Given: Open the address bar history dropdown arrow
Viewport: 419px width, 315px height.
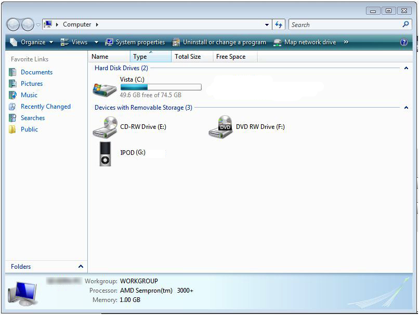Looking at the screenshot, I should pyautogui.click(x=267, y=24).
